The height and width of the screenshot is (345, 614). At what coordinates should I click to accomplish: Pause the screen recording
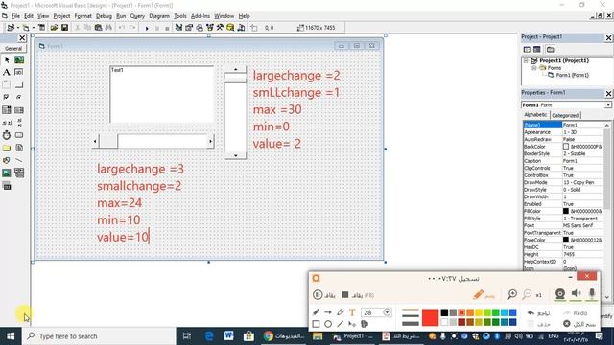tap(318, 295)
